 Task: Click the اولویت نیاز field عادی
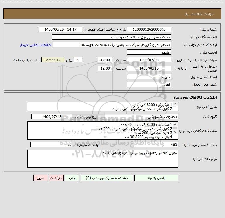pos(149,52)
